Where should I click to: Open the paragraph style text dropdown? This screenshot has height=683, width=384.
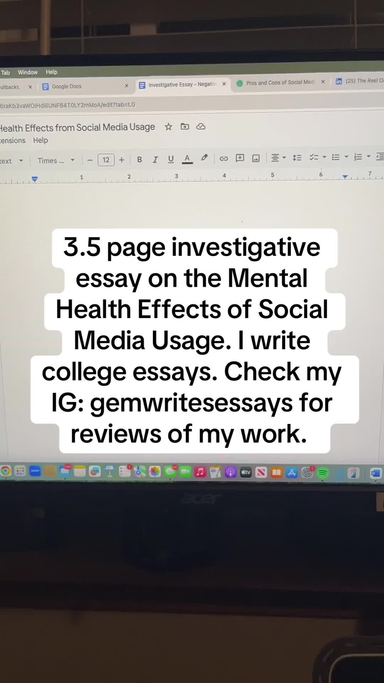click(x=11, y=161)
